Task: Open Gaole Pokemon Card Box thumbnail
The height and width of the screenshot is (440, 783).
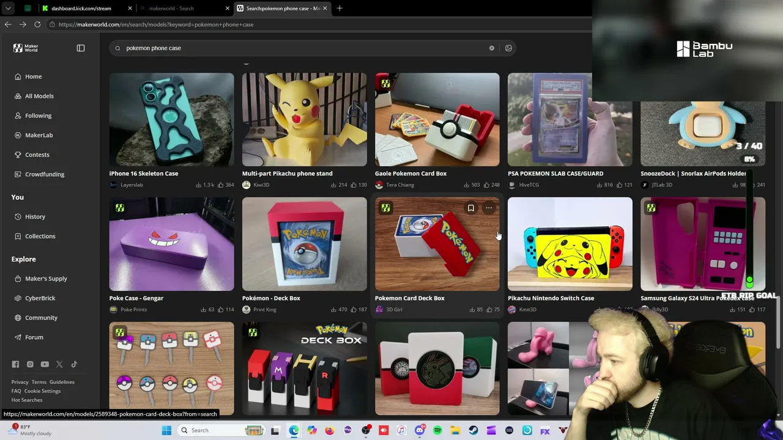Action: pyautogui.click(x=437, y=120)
